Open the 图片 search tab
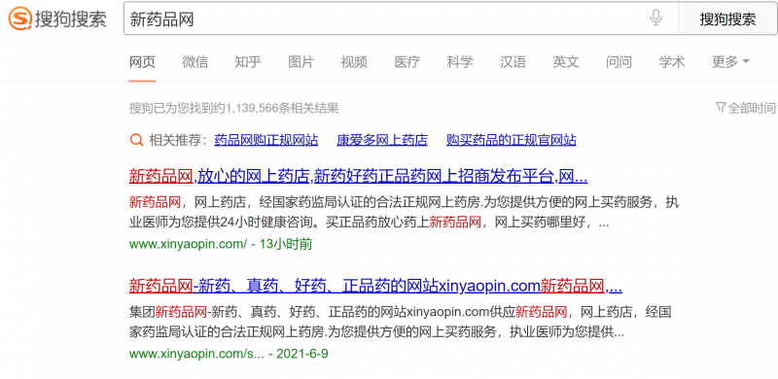This screenshot has height=379, width=778. 301,62
